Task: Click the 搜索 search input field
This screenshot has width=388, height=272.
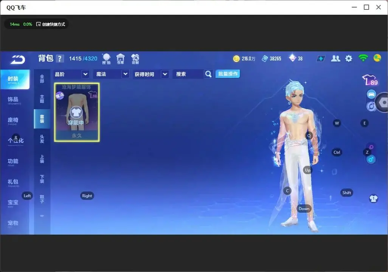Action: (188, 74)
